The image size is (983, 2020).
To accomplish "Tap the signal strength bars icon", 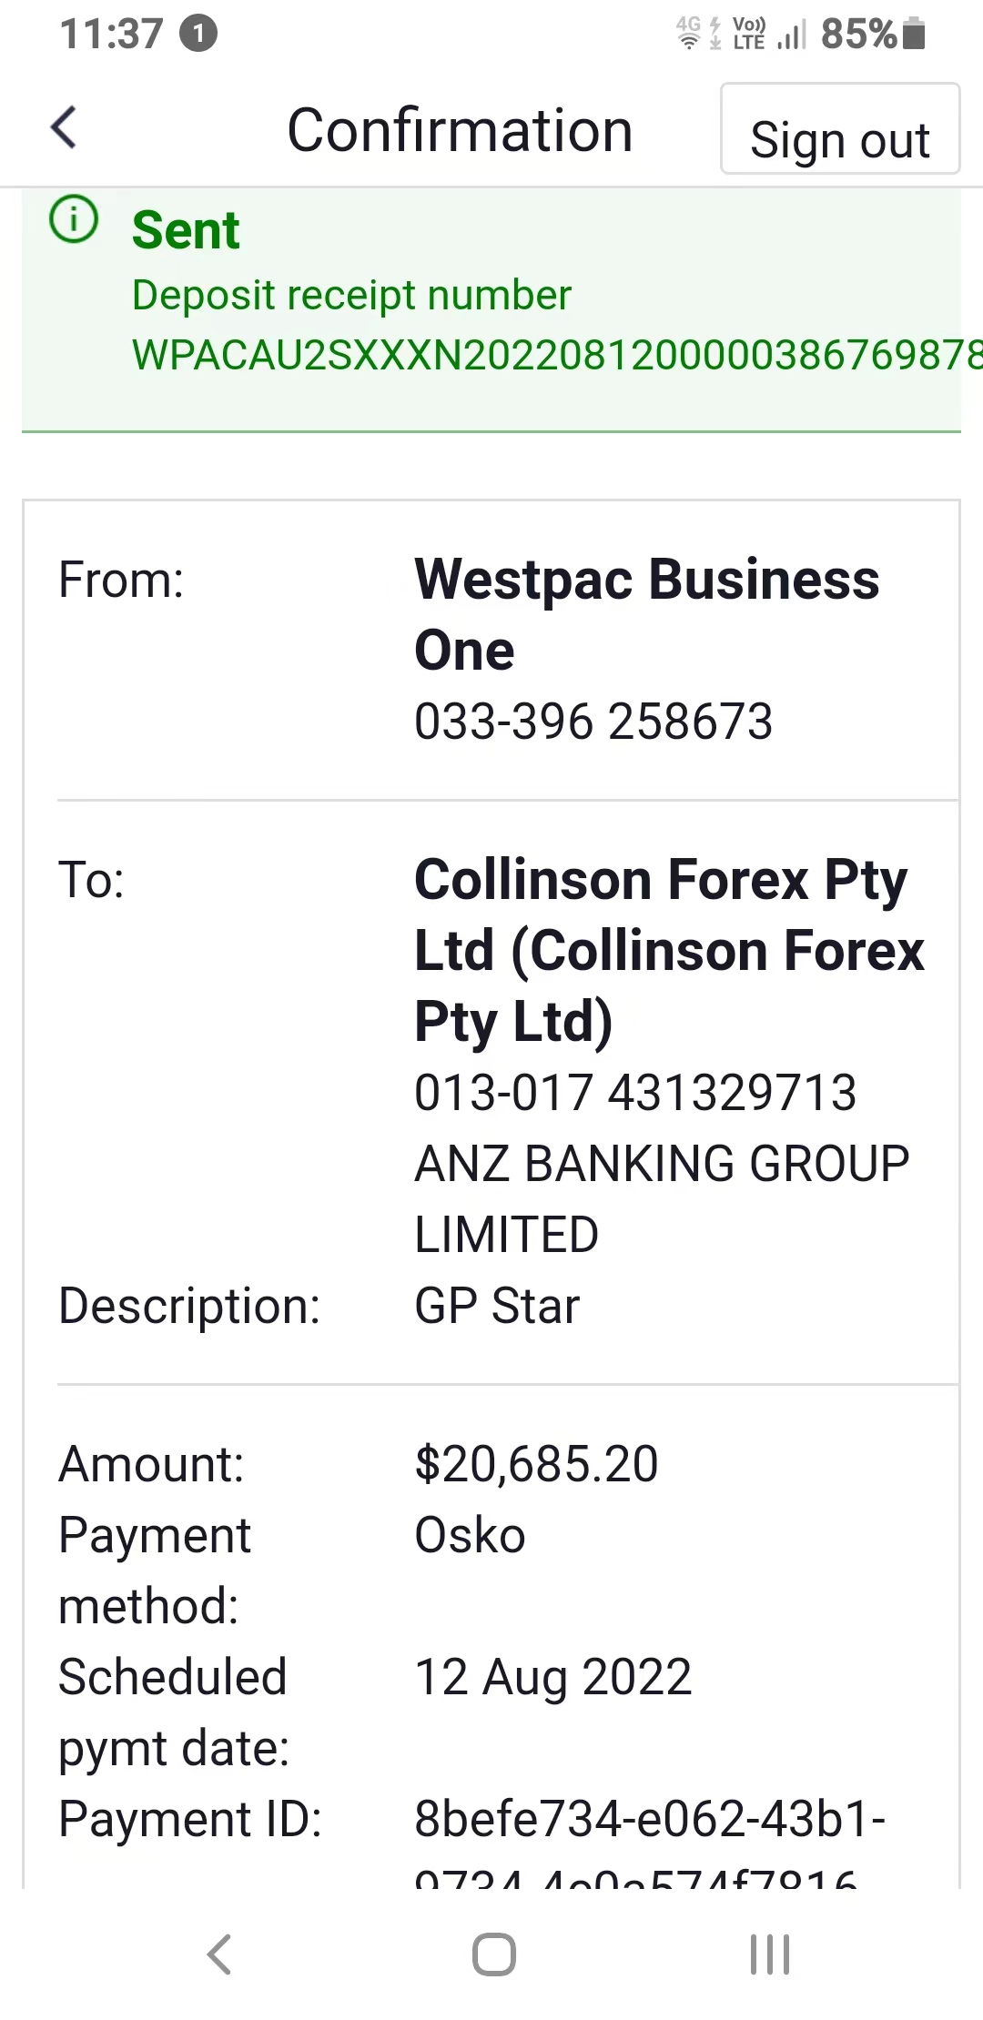I will point(792,35).
